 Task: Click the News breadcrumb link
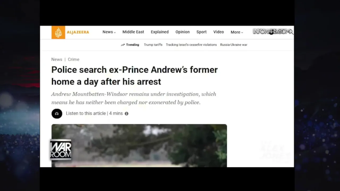click(x=57, y=59)
